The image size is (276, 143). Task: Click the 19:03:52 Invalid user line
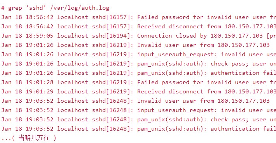click(136, 101)
